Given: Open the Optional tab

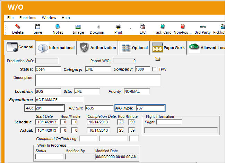Looking at the screenshot, I should (134, 48).
